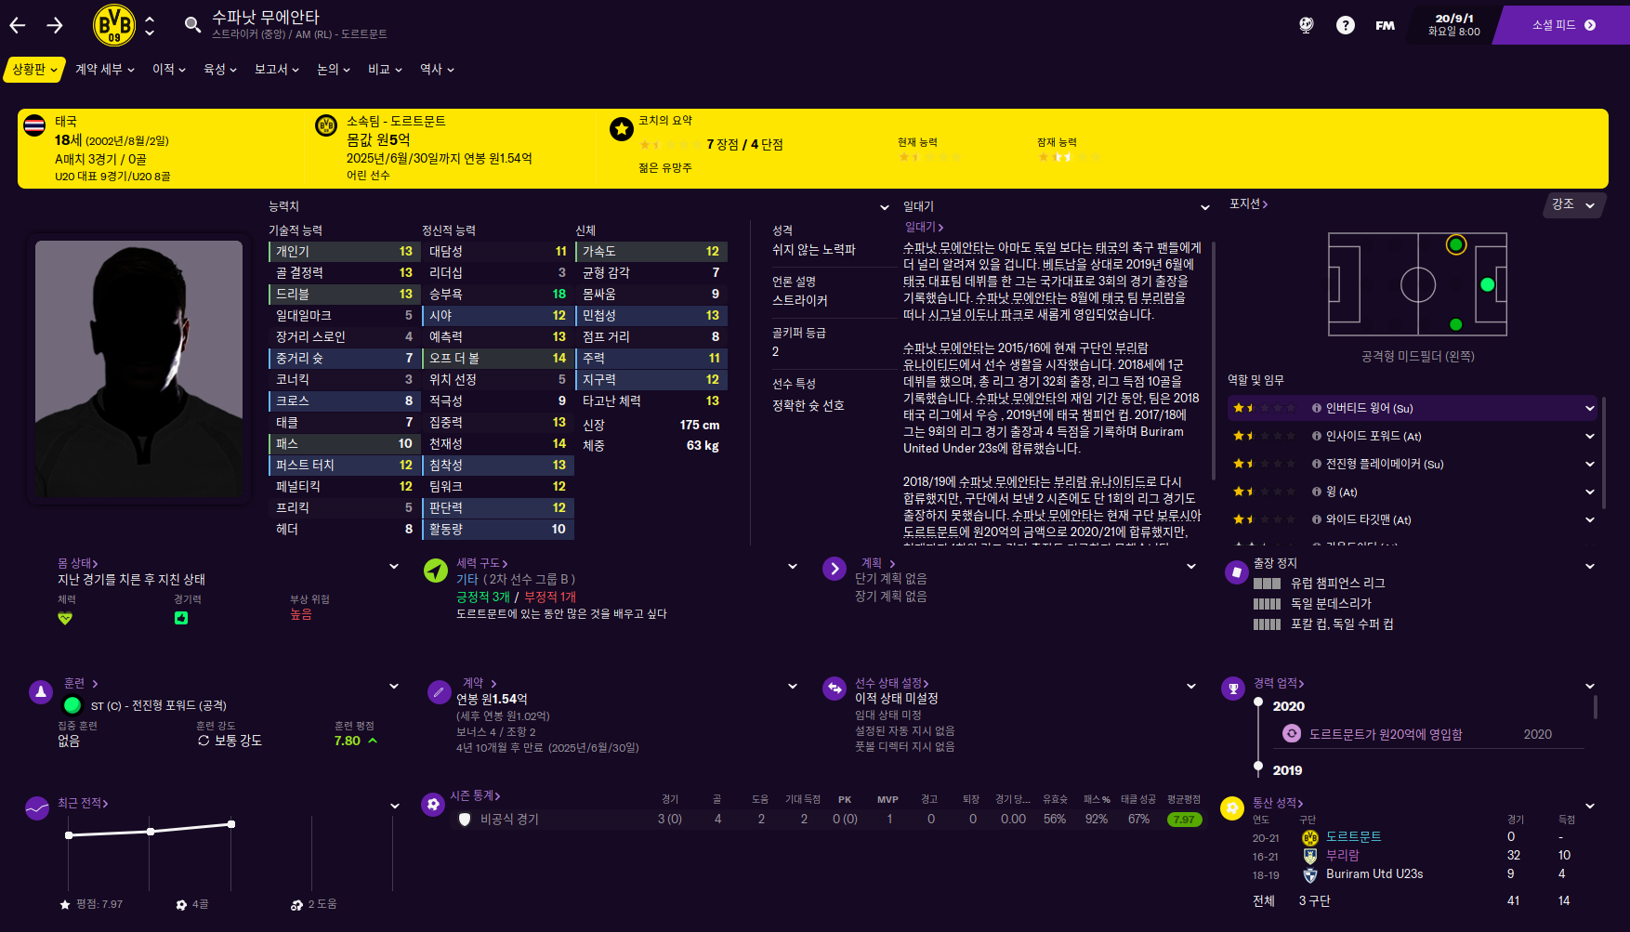Expand the 능력치 panel dropdown
The height and width of the screenshot is (932, 1630).
point(885,207)
